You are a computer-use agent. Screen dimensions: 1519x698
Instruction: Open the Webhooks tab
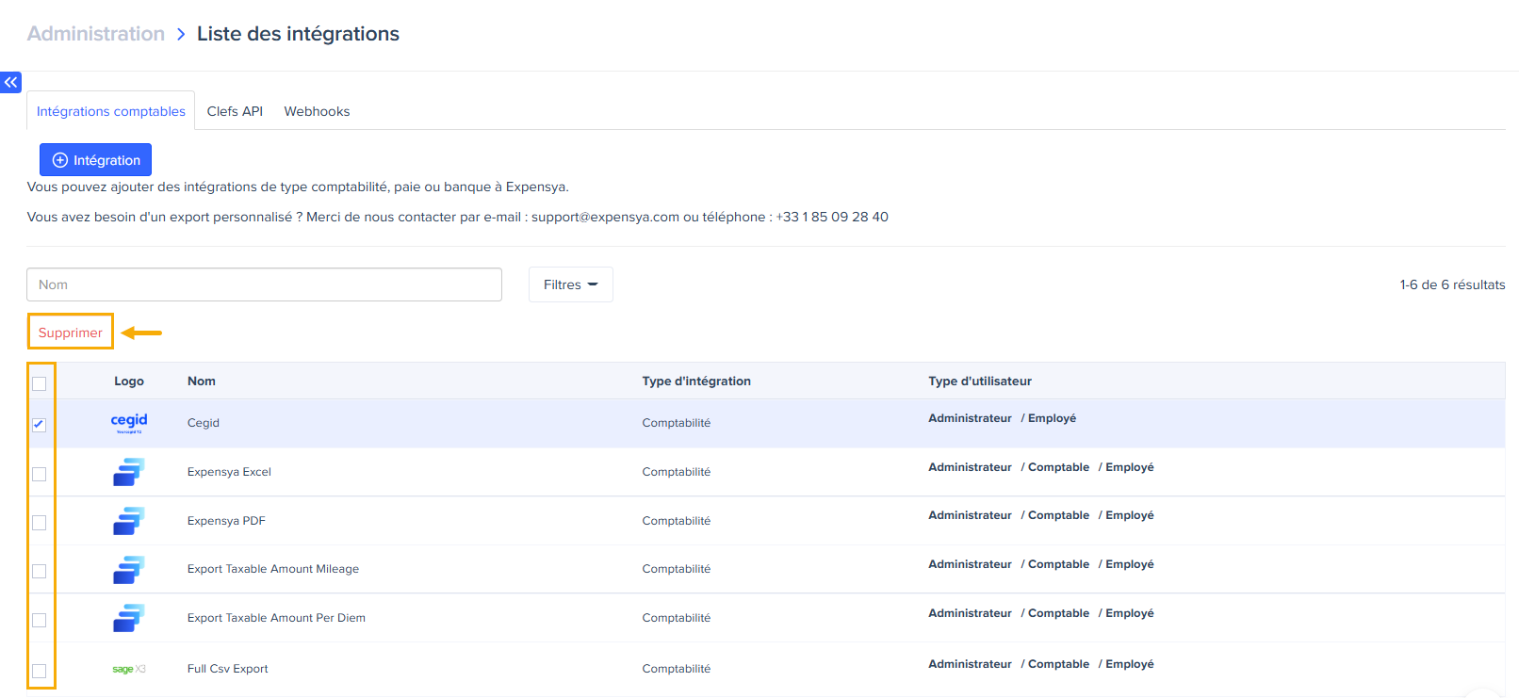click(x=317, y=111)
